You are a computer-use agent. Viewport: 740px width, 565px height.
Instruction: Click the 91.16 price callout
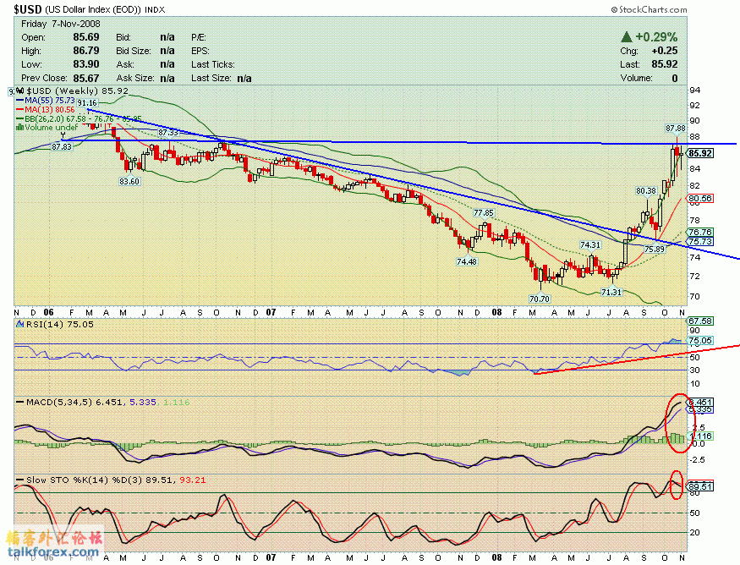pyautogui.click(x=87, y=103)
